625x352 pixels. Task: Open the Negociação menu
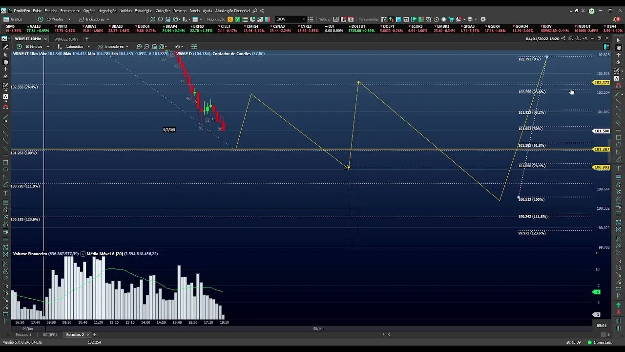(107, 10)
